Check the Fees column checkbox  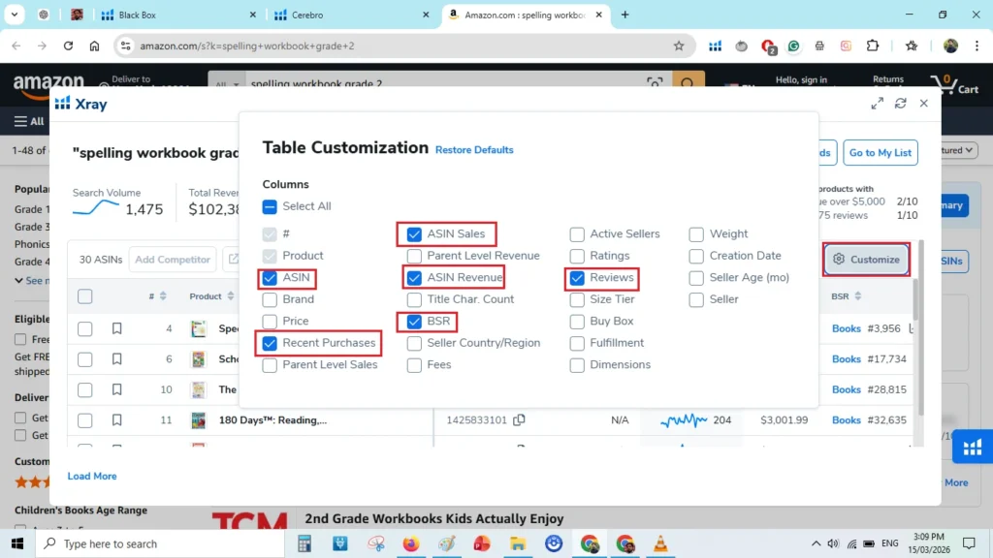[x=413, y=364]
